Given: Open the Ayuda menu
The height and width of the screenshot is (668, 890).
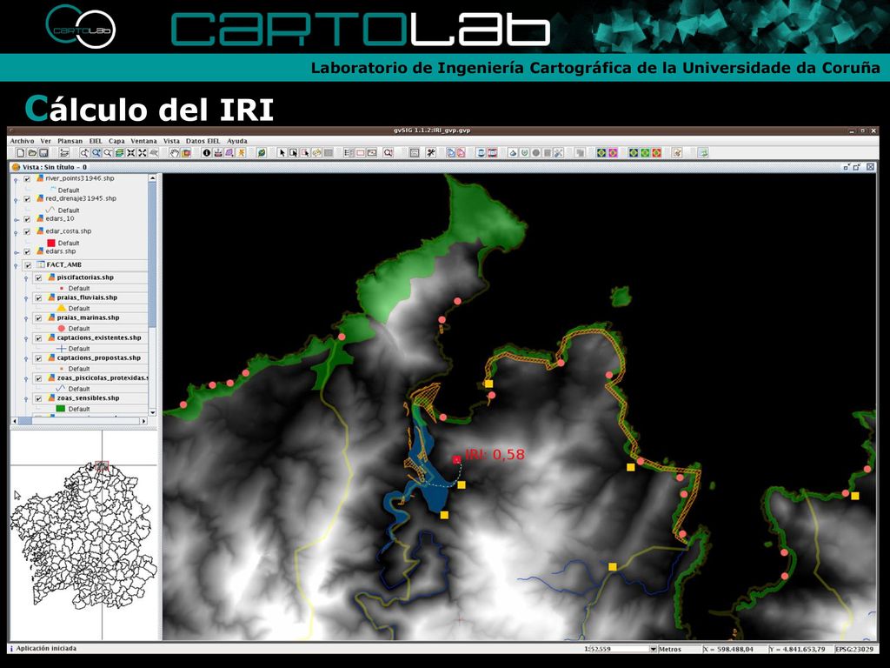Looking at the screenshot, I should point(237,141).
